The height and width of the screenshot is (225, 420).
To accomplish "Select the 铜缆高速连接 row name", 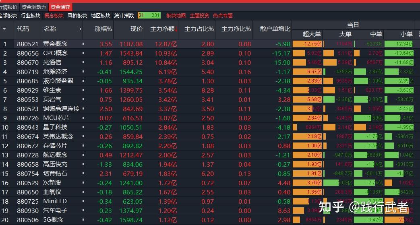I will (61, 109).
